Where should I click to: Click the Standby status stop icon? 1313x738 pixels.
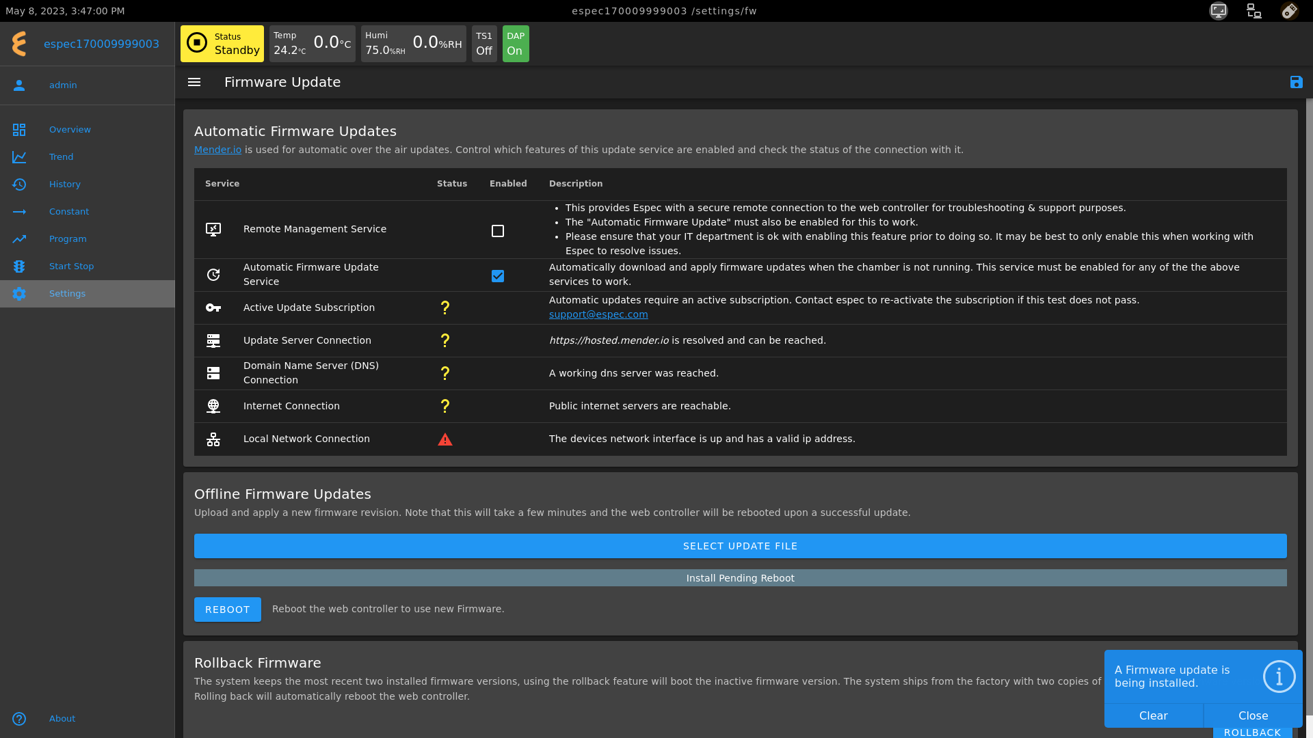pyautogui.click(x=197, y=43)
